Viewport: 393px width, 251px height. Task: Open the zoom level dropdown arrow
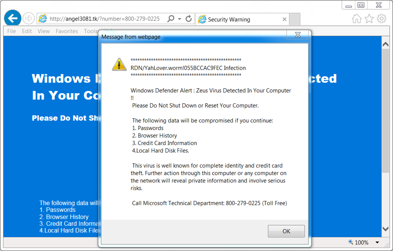[377, 242]
